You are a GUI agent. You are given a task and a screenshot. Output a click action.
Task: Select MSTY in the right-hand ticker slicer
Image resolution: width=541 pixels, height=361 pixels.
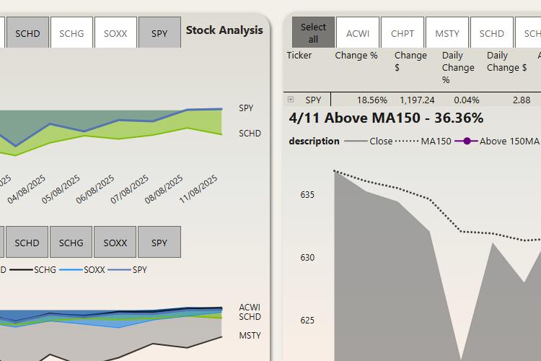pyautogui.click(x=447, y=32)
